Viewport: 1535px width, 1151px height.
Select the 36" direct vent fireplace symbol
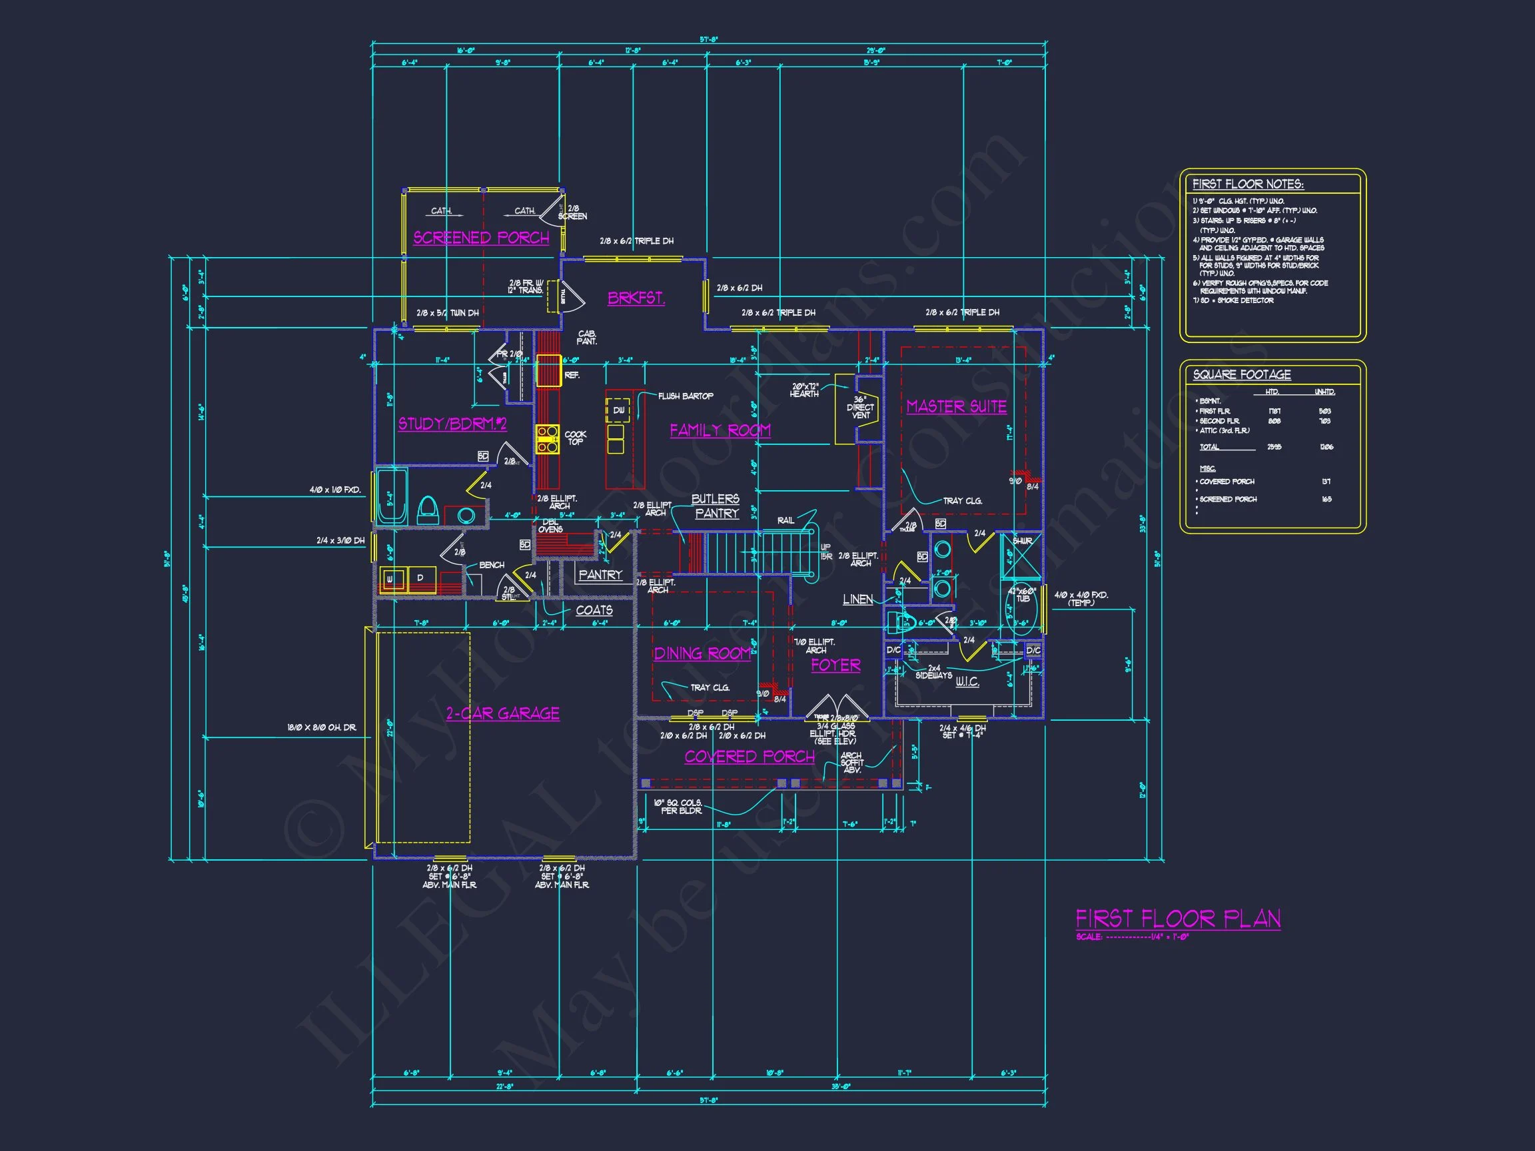click(862, 408)
